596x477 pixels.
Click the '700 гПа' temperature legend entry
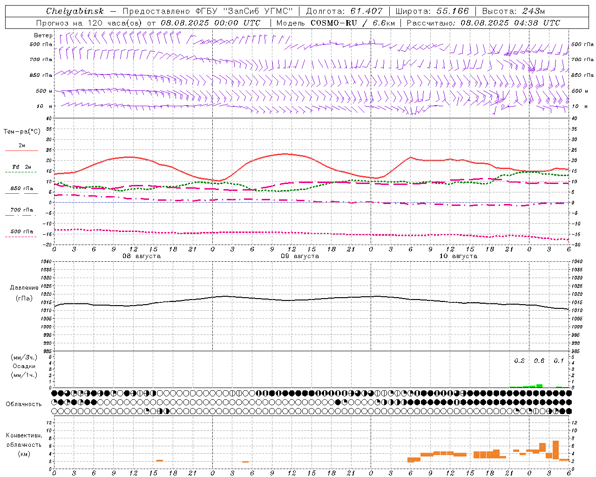click(21, 210)
